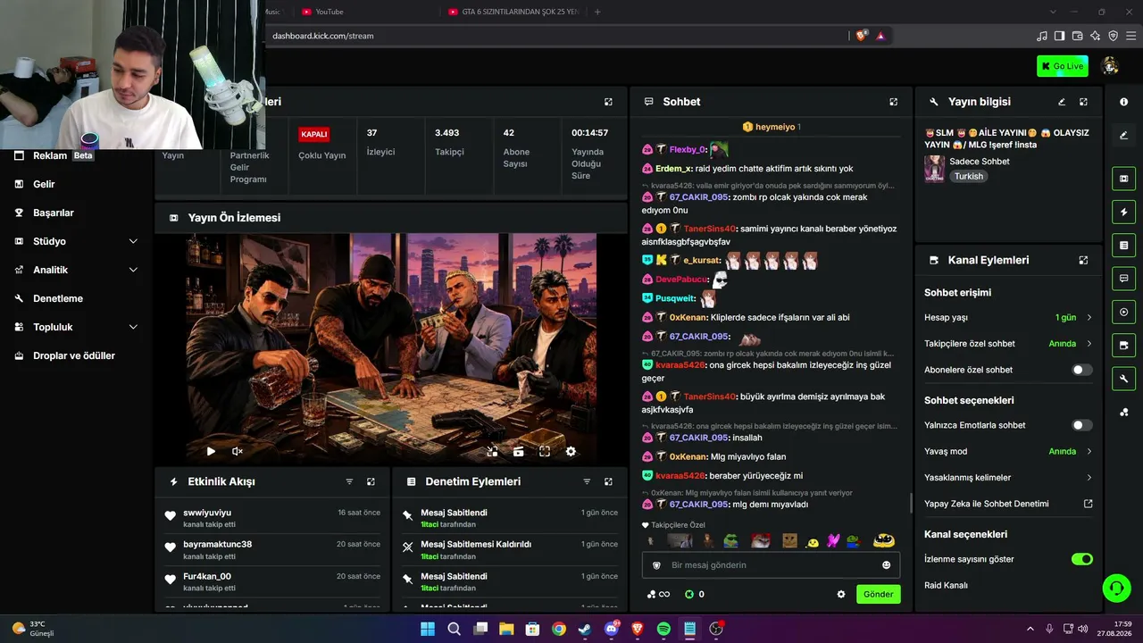This screenshot has height=643, width=1143.
Task: Click Raid Kanalı option
Action: tap(946, 585)
